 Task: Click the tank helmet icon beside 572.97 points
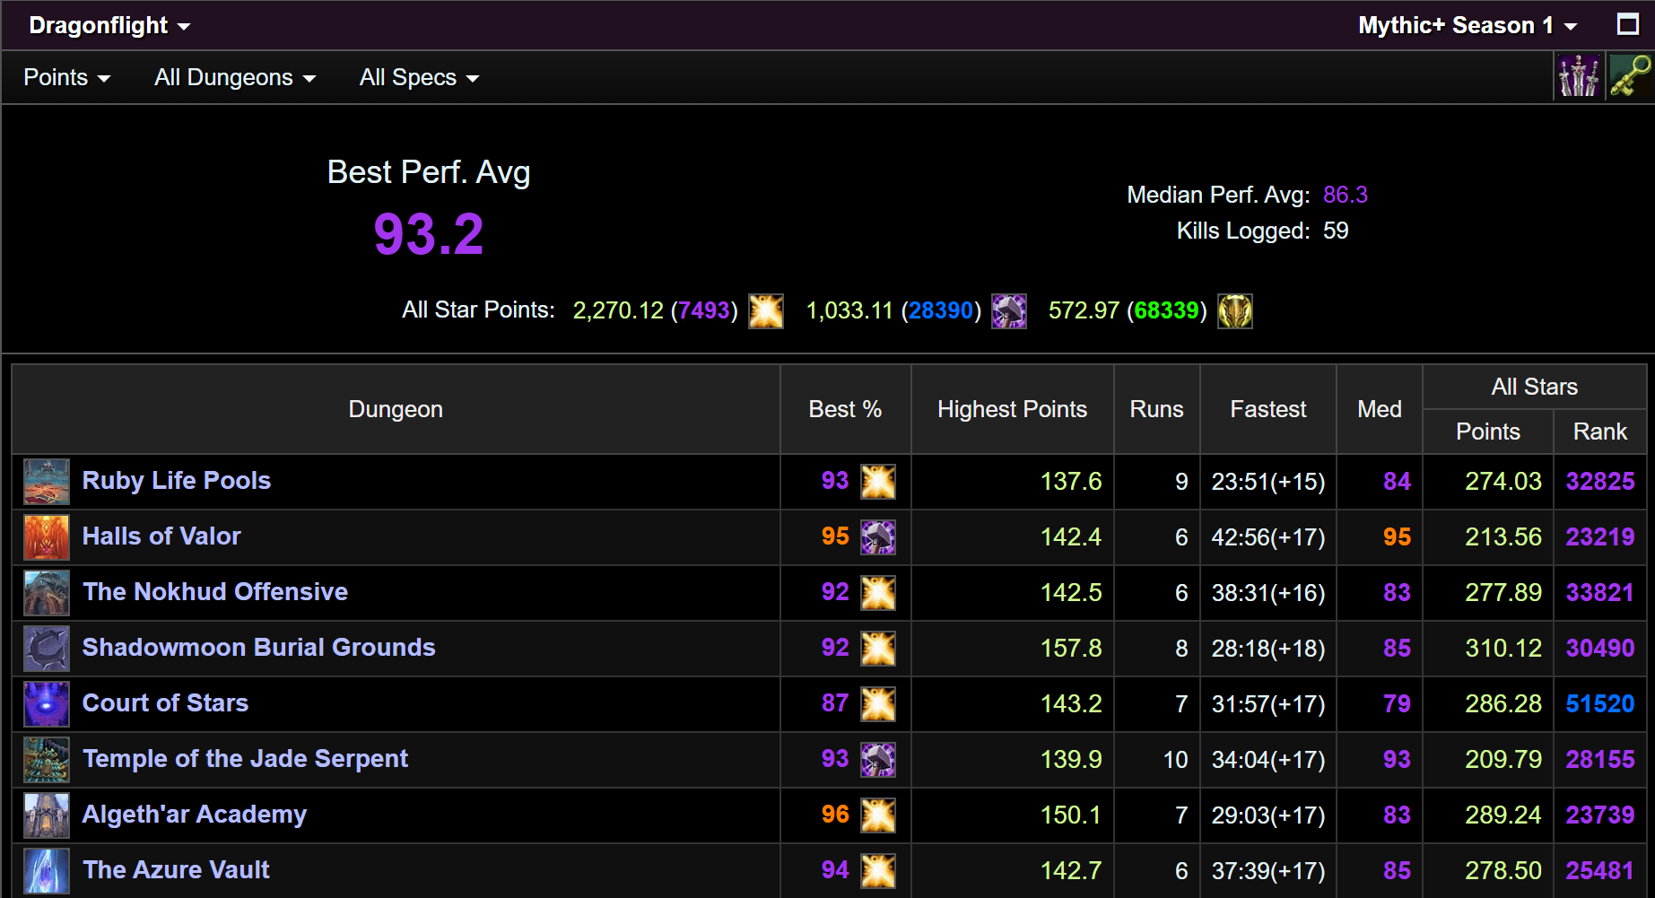tap(1235, 311)
